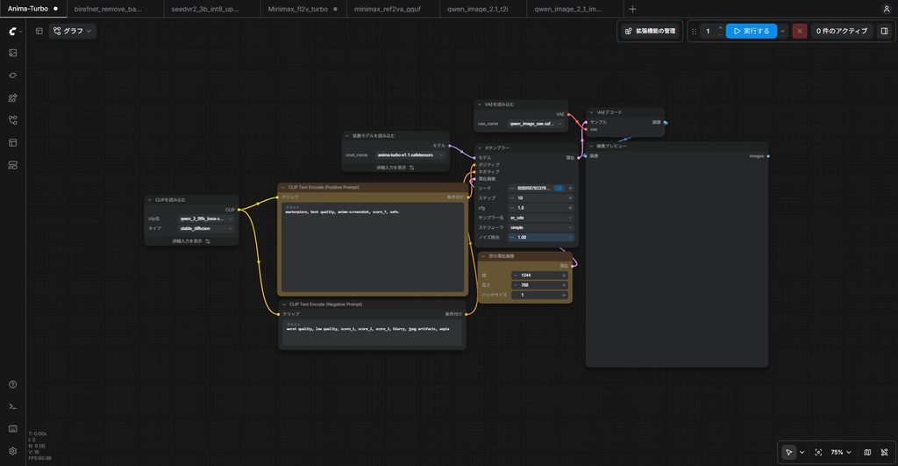Toggle the right side panel icon
Image resolution: width=898 pixels, height=466 pixels.
pyautogui.click(x=884, y=31)
